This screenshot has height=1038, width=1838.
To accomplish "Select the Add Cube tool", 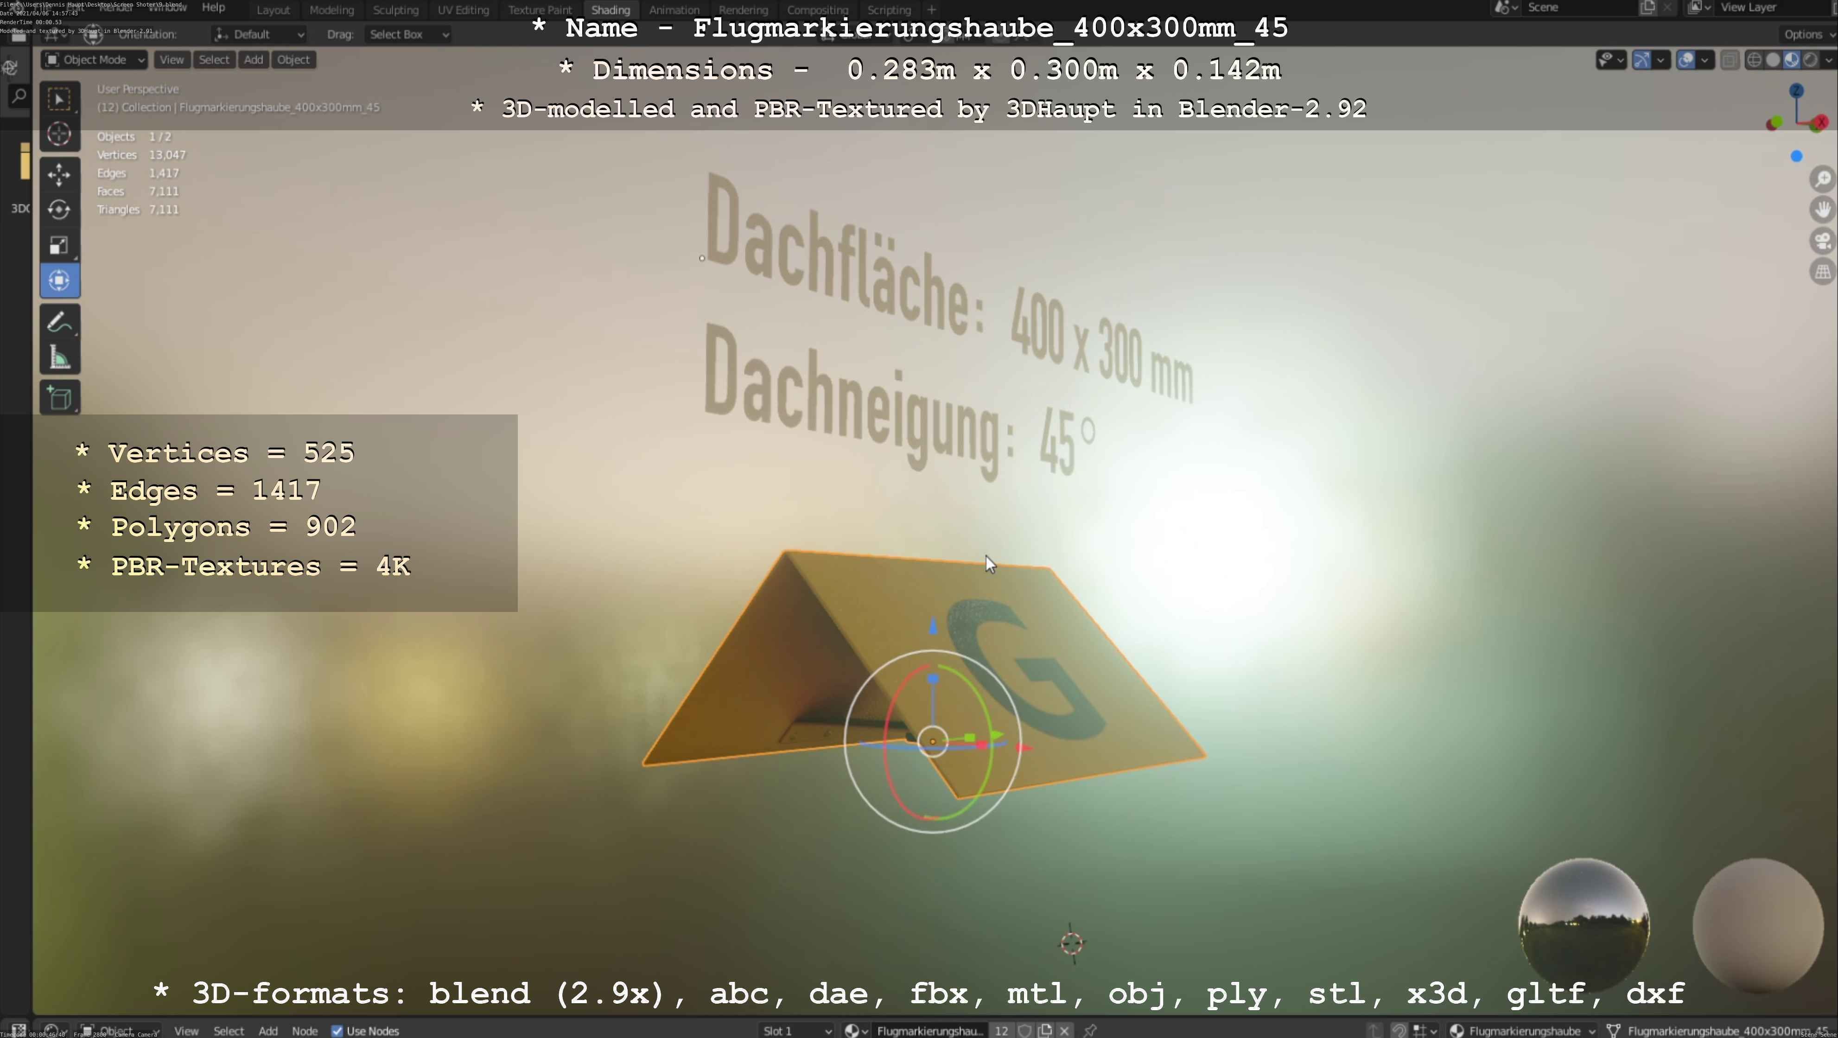I will tap(59, 397).
